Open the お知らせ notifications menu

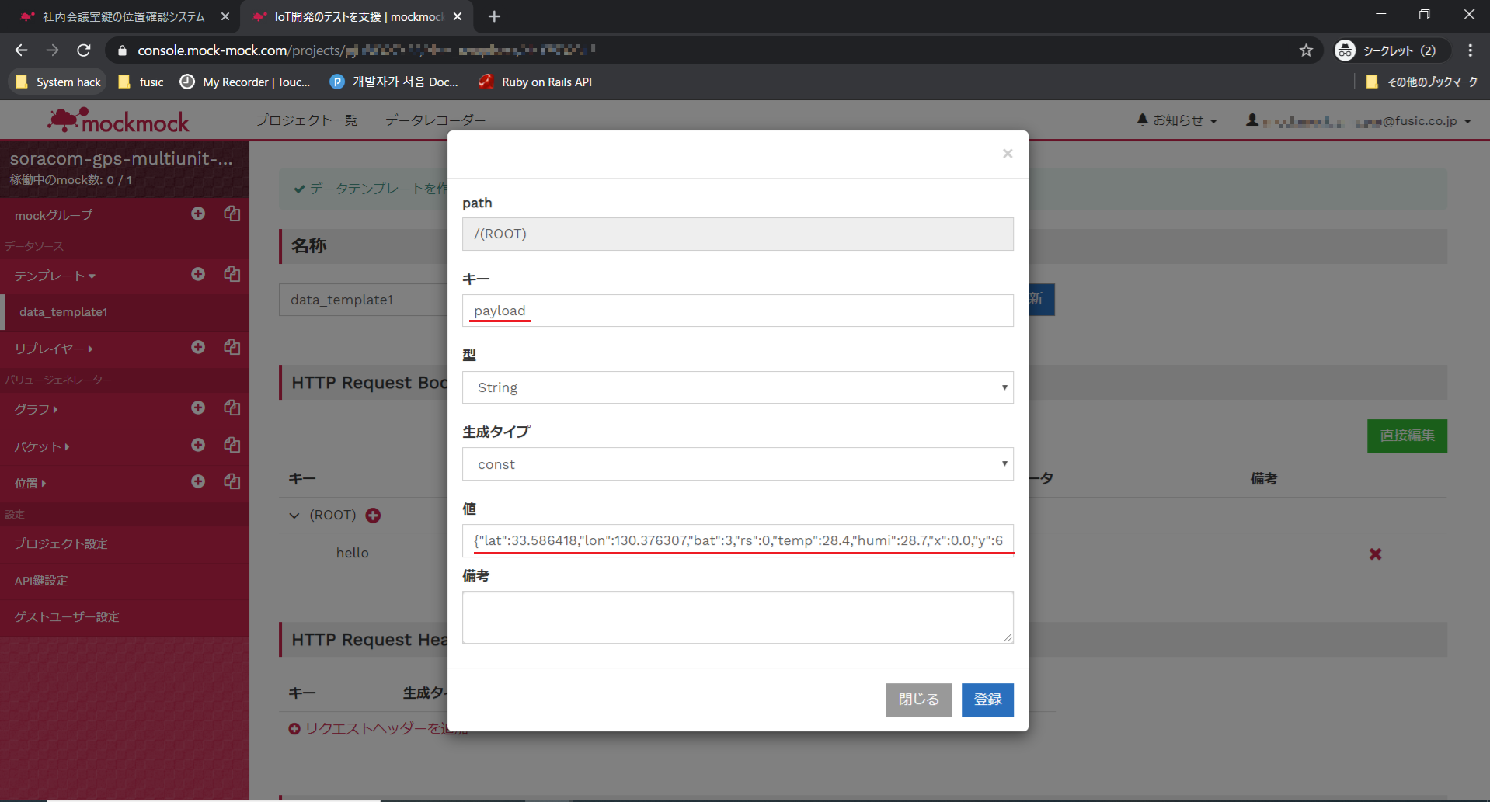pos(1177,120)
